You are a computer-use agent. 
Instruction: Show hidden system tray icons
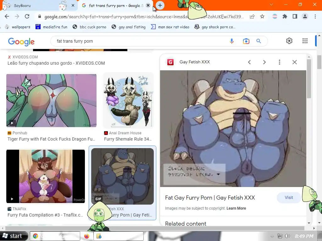(x=272, y=236)
